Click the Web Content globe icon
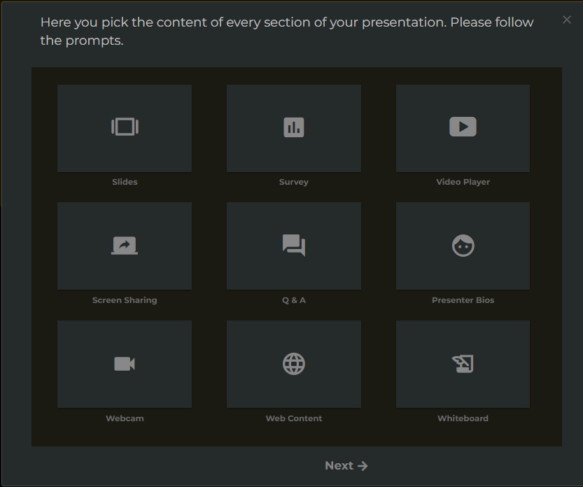Viewport: 583px width, 487px height. (x=293, y=363)
